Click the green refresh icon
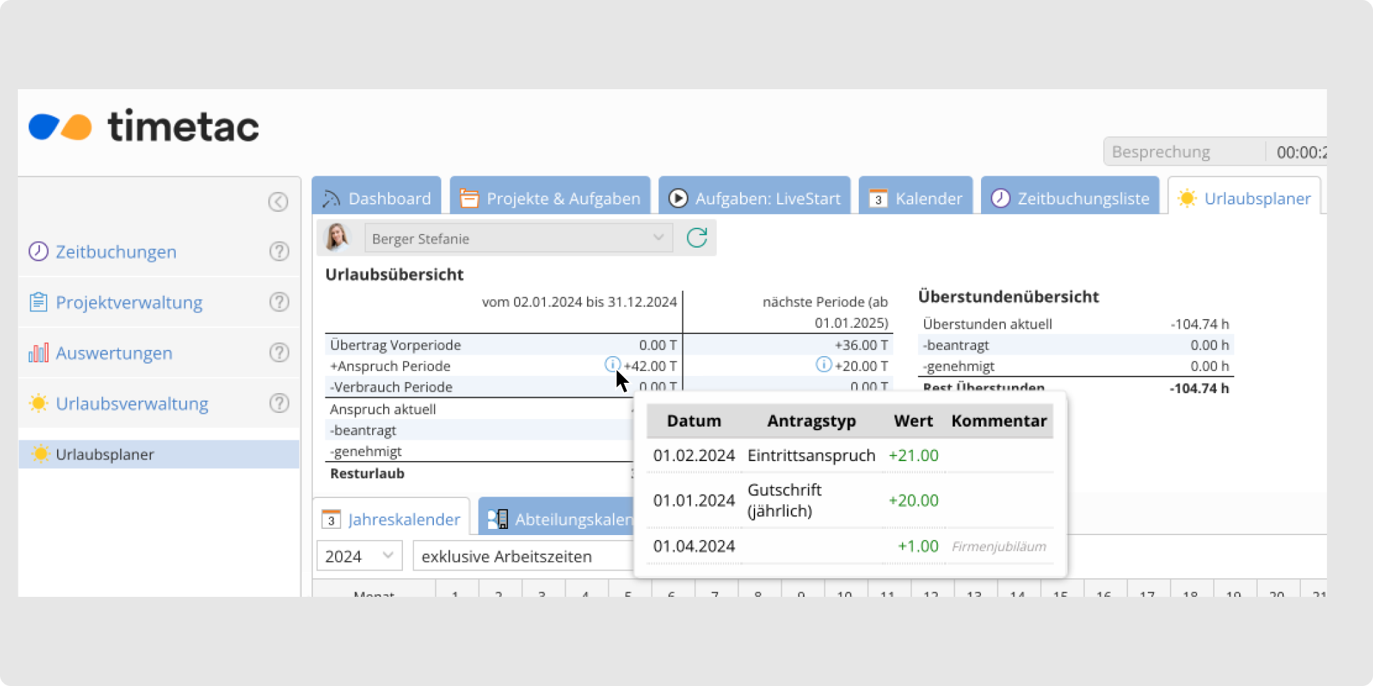 697,238
